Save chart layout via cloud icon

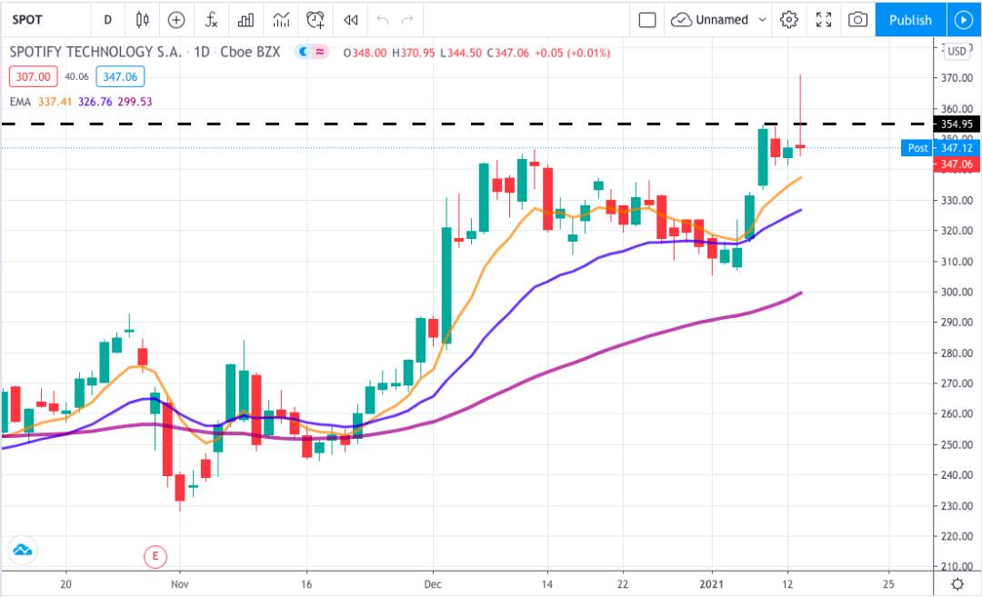point(681,19)
